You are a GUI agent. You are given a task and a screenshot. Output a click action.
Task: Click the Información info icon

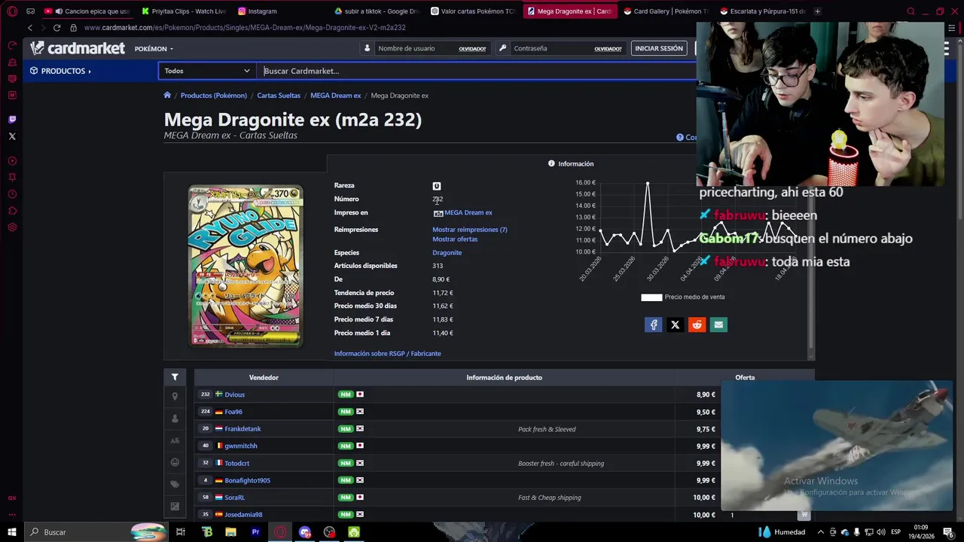point(551,163)
